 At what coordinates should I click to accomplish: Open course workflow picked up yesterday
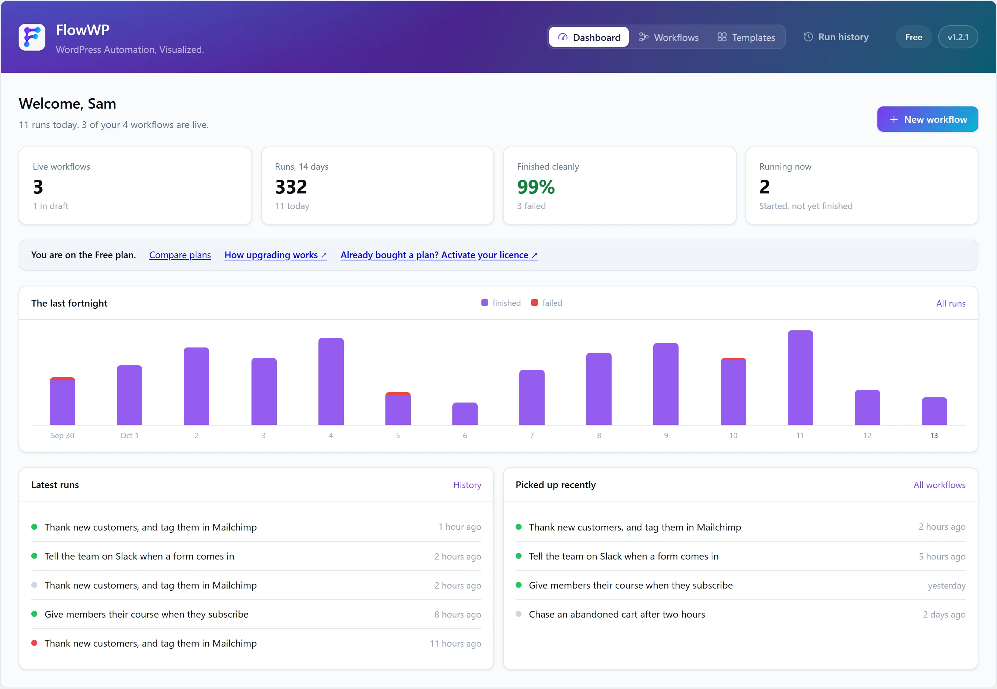[x=740, y=585]
